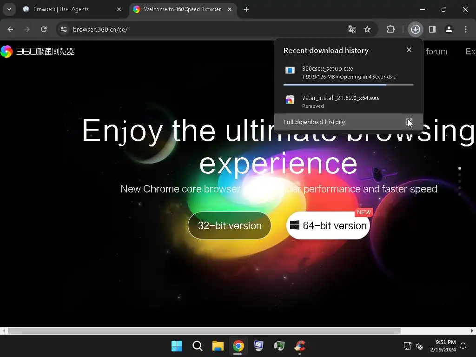Open the side panel icon
476x357 pixels.
(x=432, y=29)
